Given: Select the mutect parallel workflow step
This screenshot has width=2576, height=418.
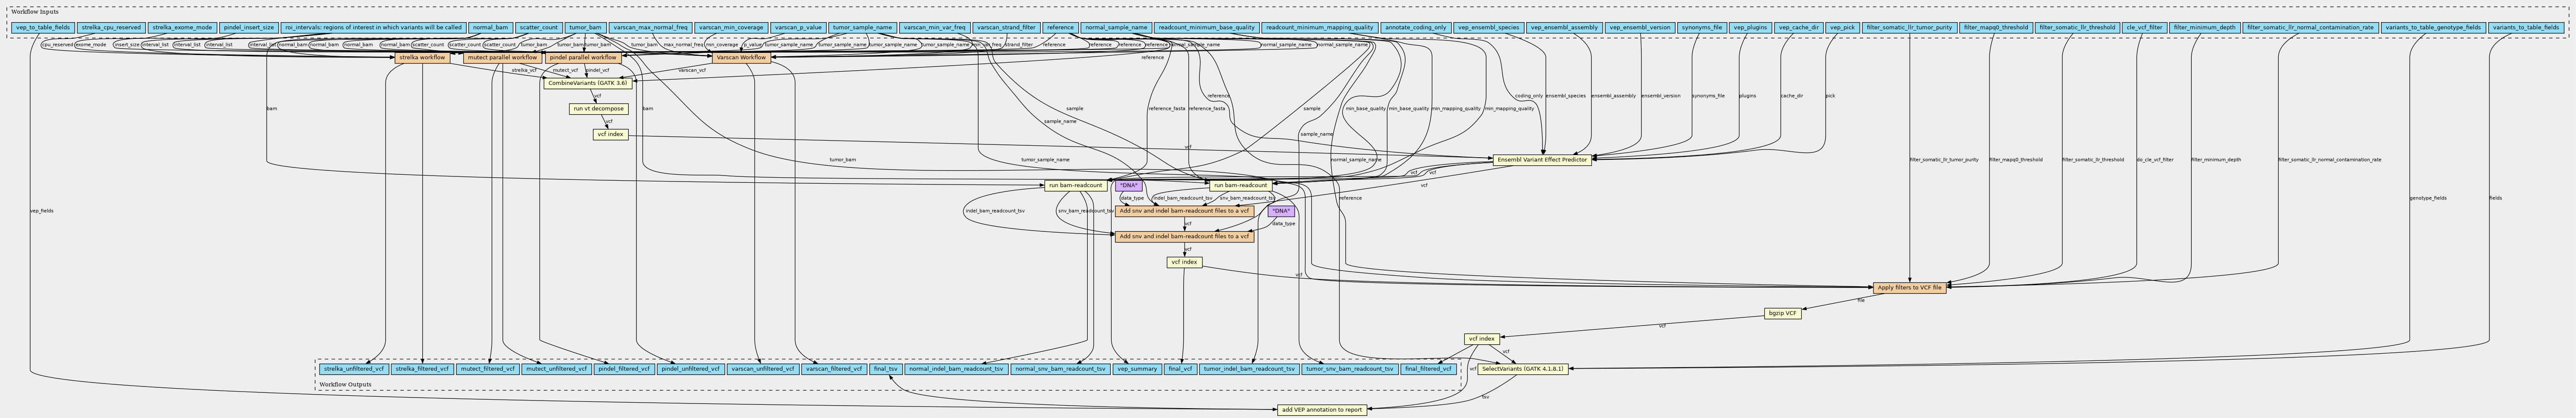Looking at the screenshot, I should pos(502,58).
